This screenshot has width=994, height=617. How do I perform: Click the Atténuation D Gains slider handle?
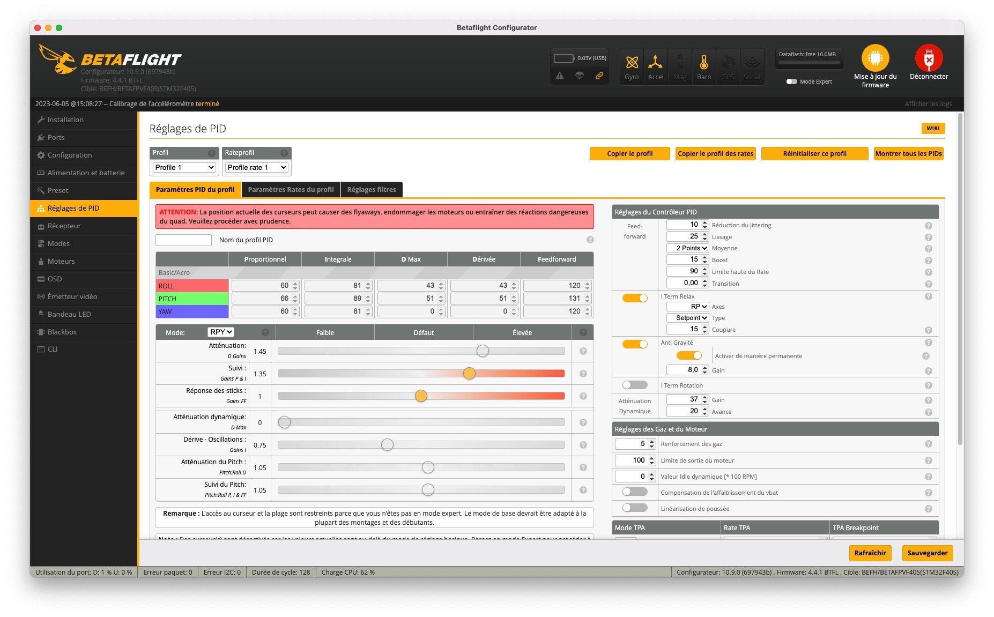483,351
